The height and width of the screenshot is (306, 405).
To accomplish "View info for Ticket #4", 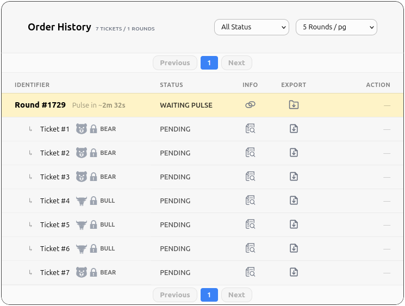I will coord(250,201).
